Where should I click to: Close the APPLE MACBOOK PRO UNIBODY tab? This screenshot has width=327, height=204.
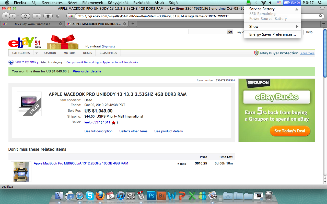tap(125, 24)
